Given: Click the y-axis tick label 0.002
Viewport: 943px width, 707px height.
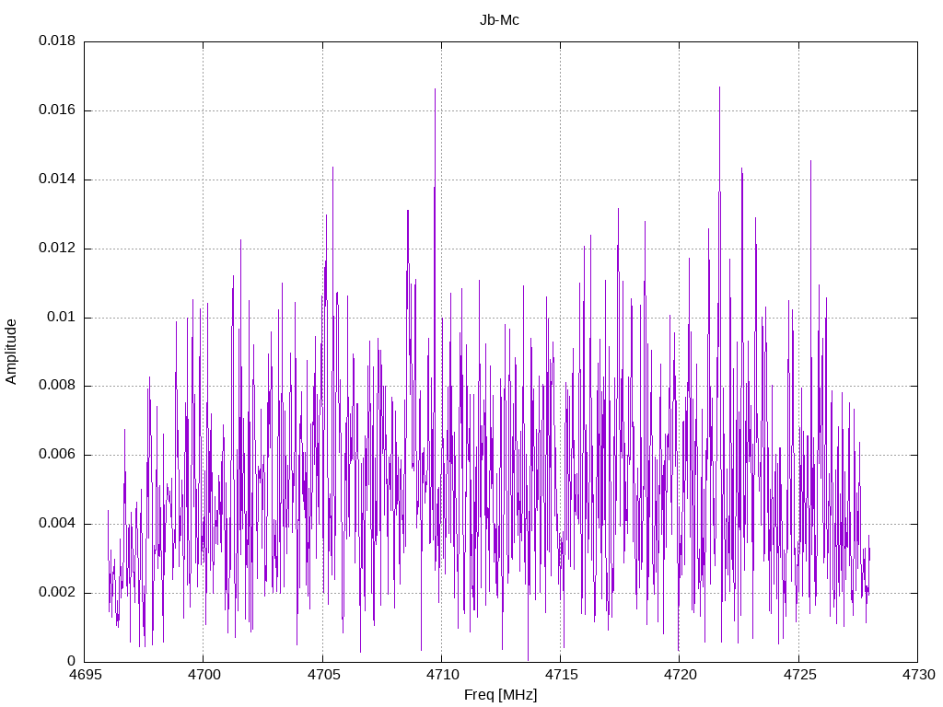Looking at the screenshot, I should (x=57, y=592).
